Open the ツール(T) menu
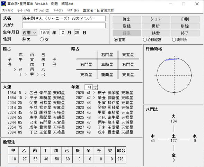 (x=58, y=10)
